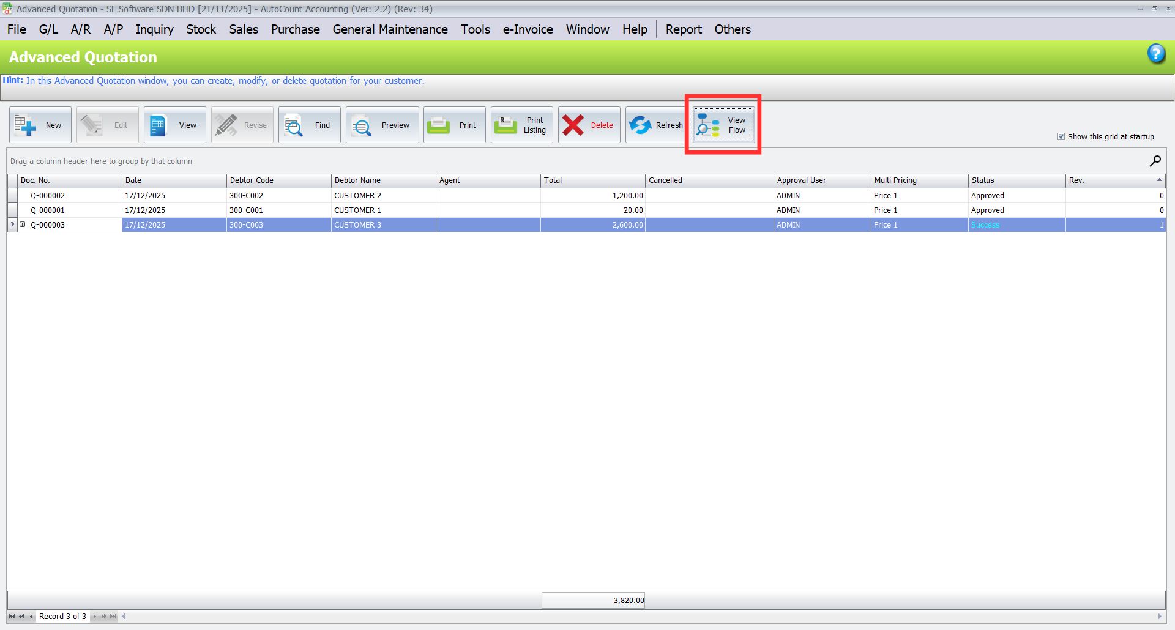Viewport: 1175px width, 630px height.
Task: Uncheck Show this grid at startup
Action: (x=1061, y=136)
